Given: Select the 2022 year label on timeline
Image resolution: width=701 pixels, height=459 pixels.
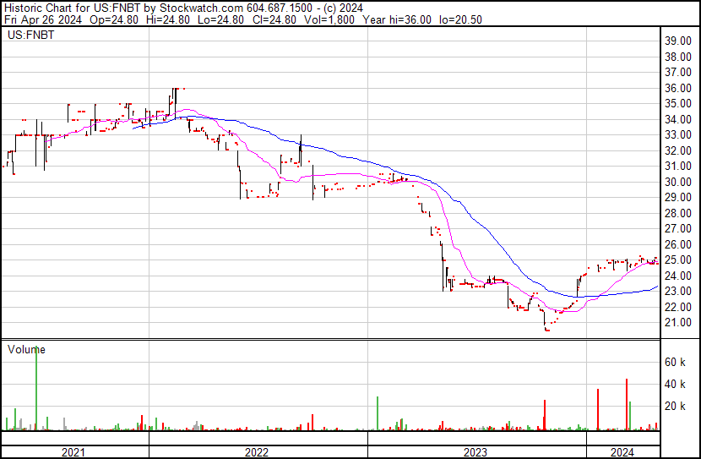Looking at the screenshot, I should [257, 452].
